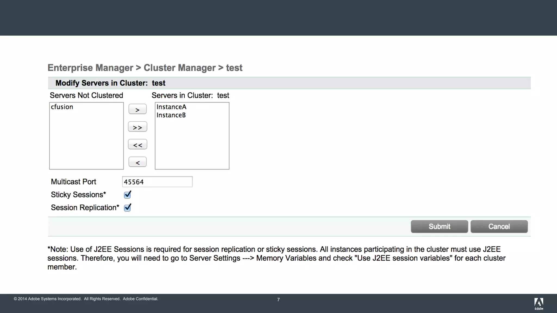Viewport: 557px width, 313px height.
Task: Go to Enterprise Manager breadcrumb
Action: 90,68
